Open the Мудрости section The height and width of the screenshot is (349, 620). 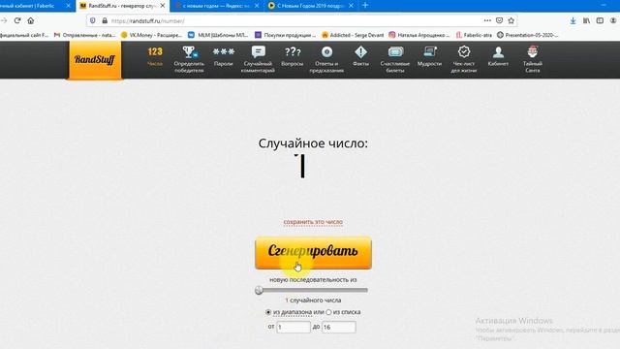(x=429, y=56)
